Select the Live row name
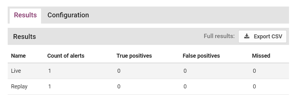 pos(16,71)
